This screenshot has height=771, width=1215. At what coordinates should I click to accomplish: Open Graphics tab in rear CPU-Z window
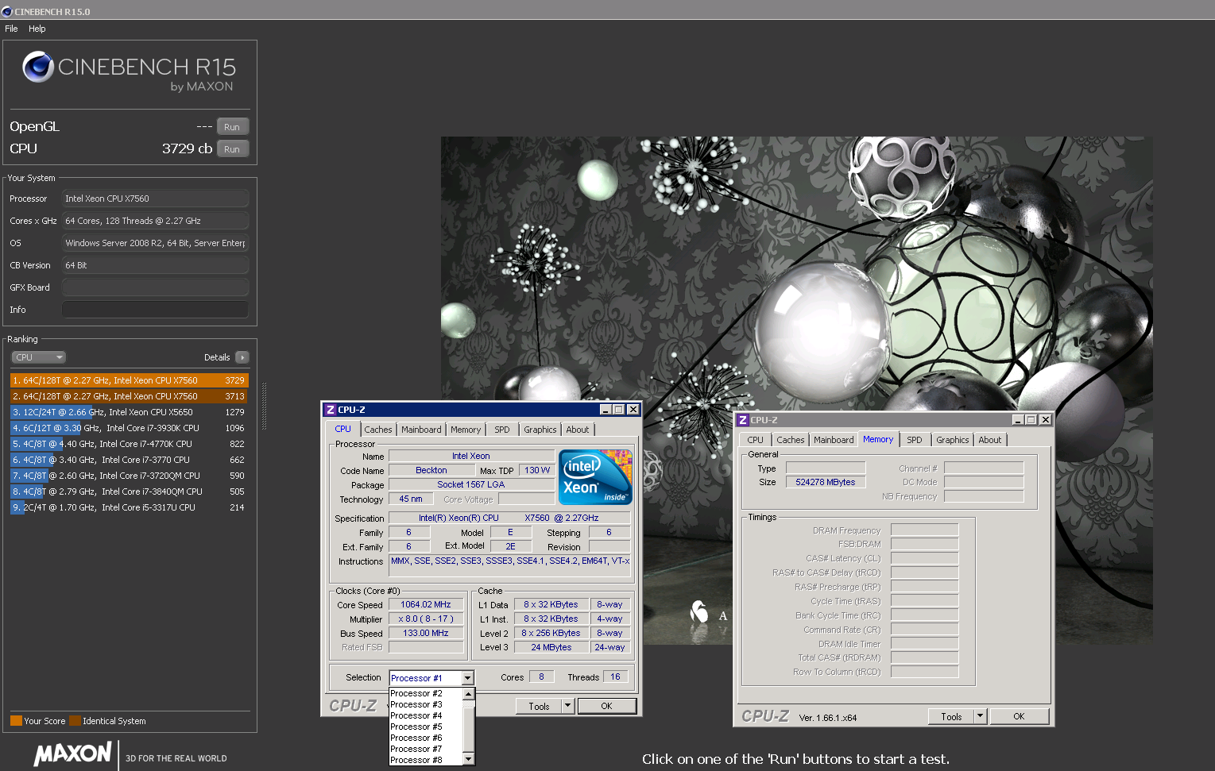[x=953, y=440]
